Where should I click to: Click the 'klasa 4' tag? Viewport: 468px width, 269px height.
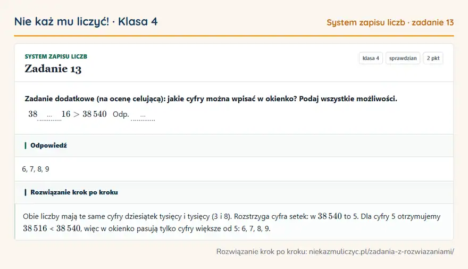[x=371, y=58]
